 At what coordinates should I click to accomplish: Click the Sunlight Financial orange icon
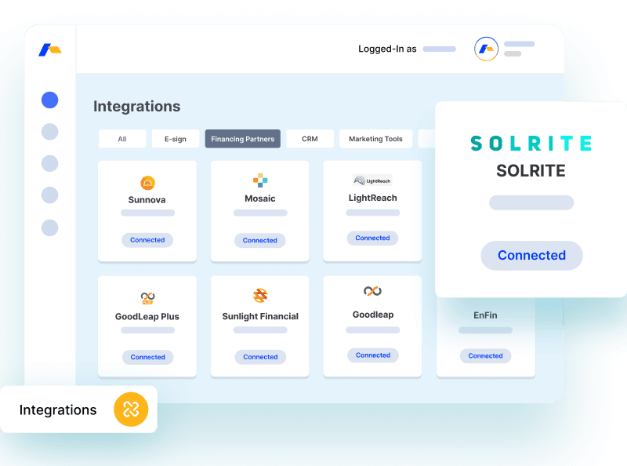260,296
